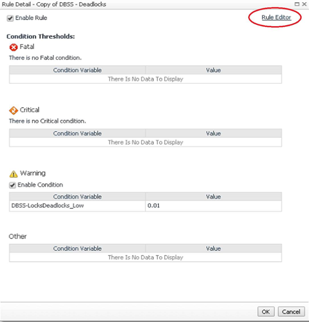This screenshot has width=309, height=322.
Task: Click Warning table Value column header
Action: pyautogui.click(x=213, y=196)
